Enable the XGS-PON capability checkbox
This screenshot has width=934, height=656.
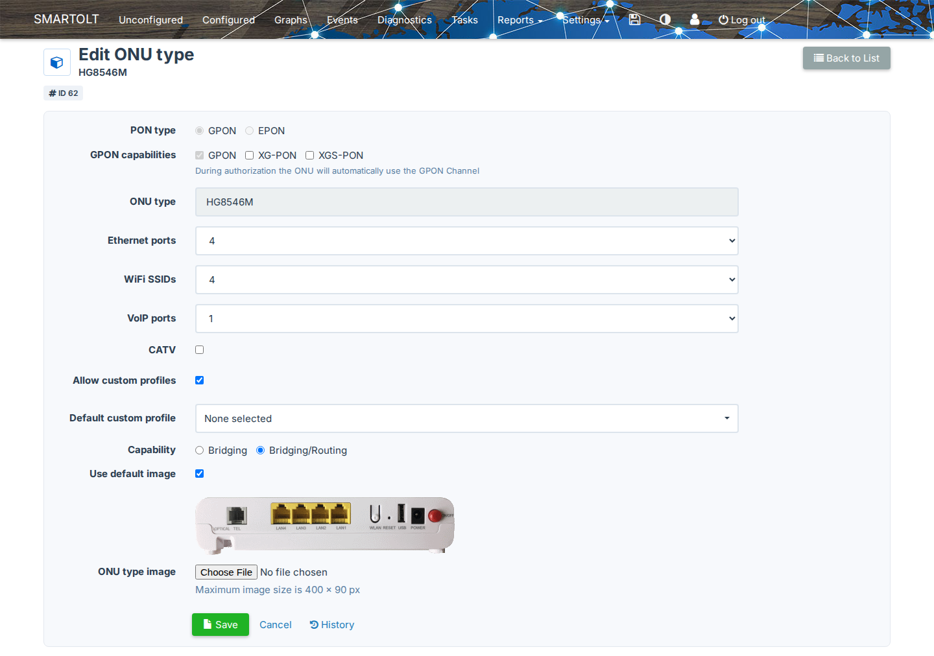tap(310, 156)
